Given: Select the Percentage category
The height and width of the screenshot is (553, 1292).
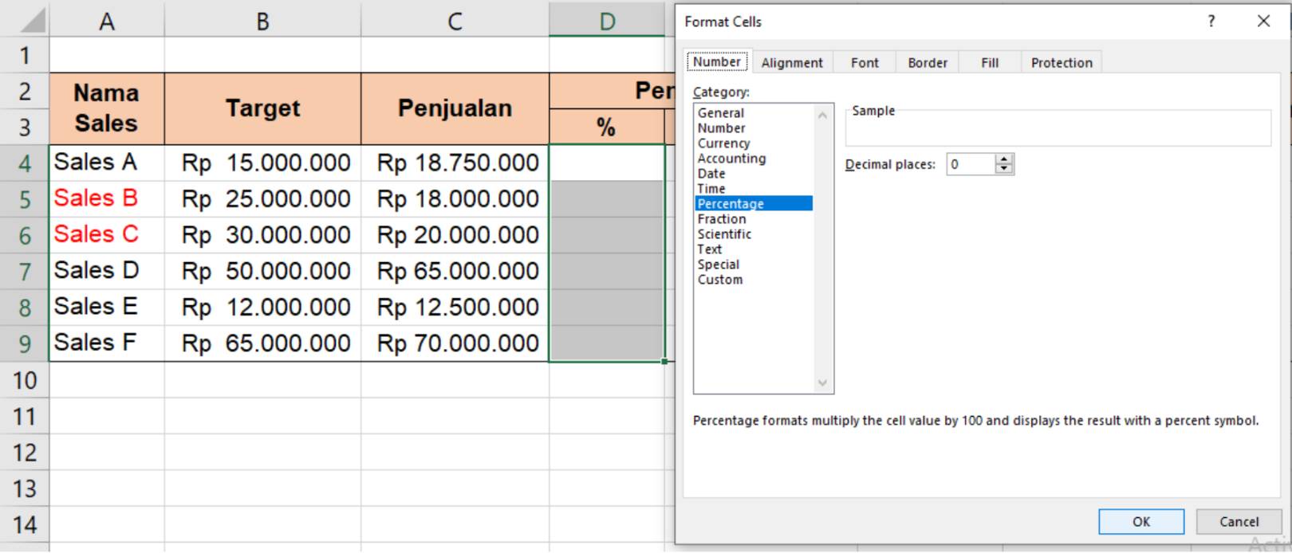Looking at the screenshot, I should (x=754, y=204).
